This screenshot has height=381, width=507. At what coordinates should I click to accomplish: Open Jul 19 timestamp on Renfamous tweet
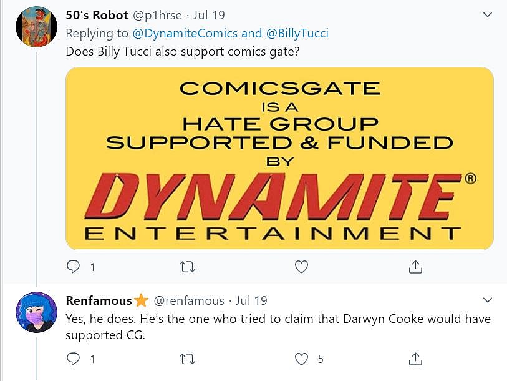click(x=251, y=300)
